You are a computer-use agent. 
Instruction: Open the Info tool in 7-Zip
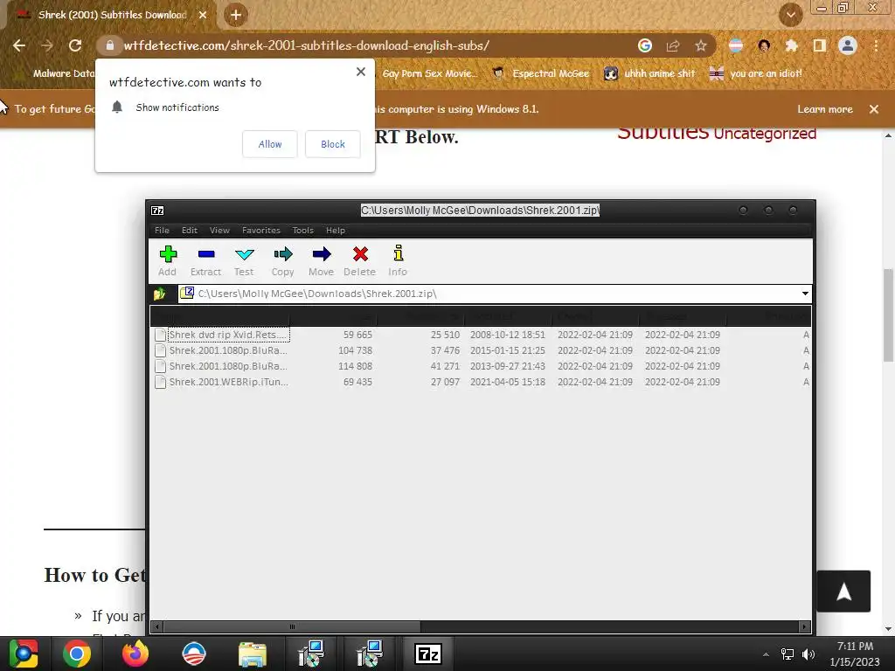click(x=398, y=260)
